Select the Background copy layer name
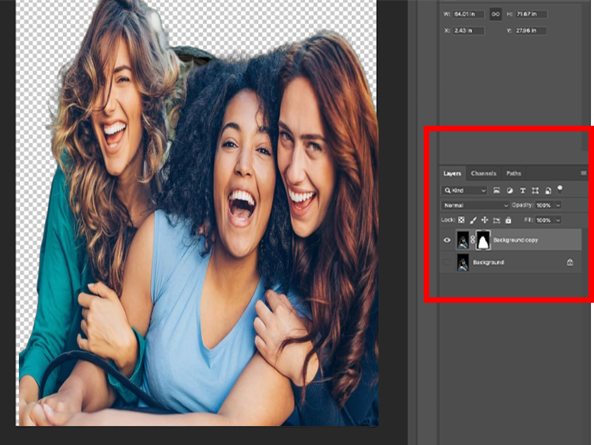Viewport: 594px width, 445px height. (x=516, y=240)
